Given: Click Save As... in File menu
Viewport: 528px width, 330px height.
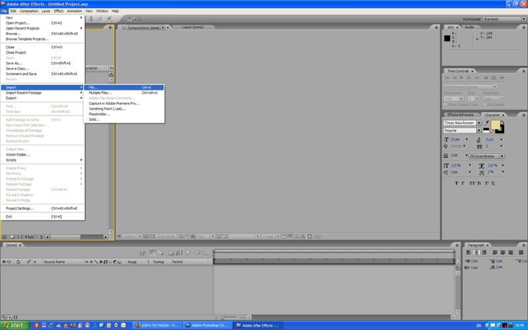Looking at the screenshot, I should click(x=42, y=63).
